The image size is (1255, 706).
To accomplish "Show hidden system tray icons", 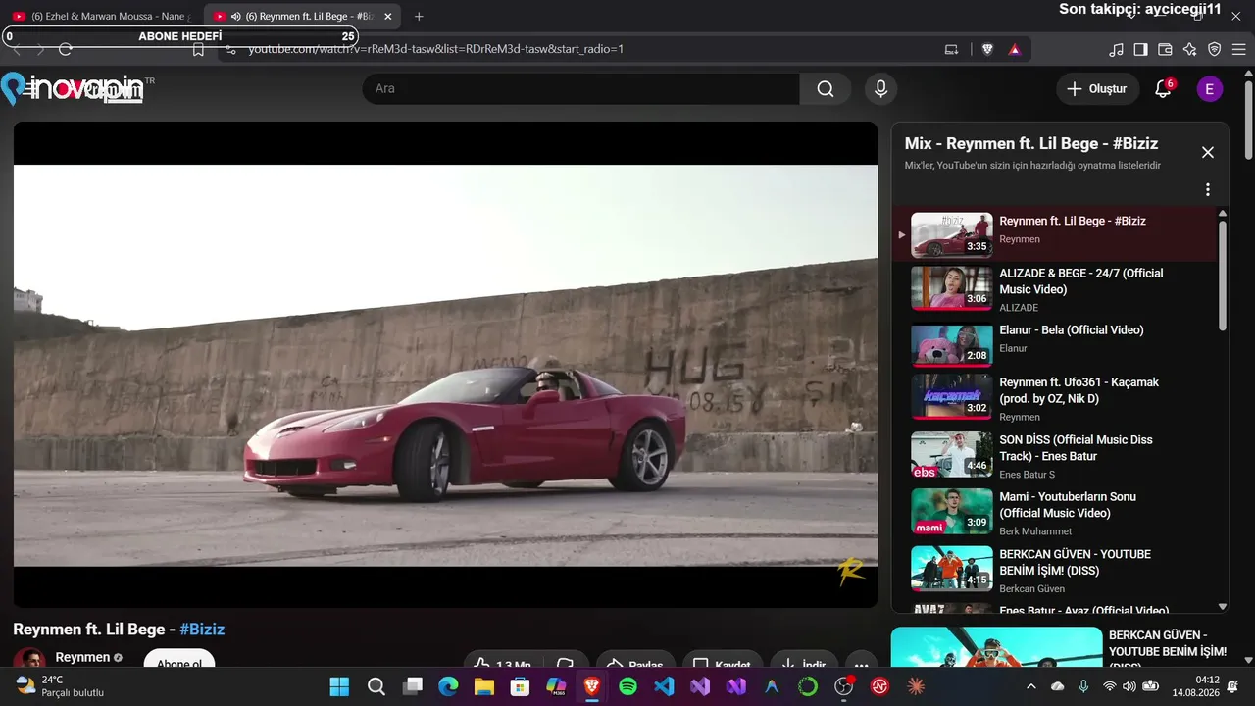I will pos(1030,686).
